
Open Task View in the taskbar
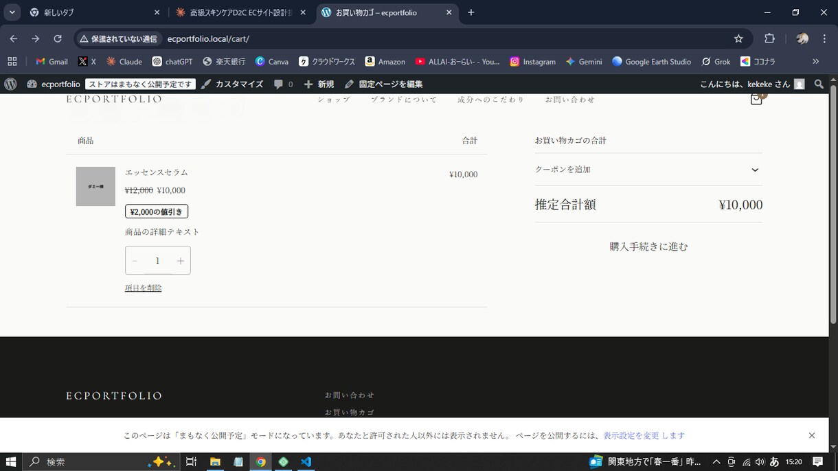click(x=191, y=461)
